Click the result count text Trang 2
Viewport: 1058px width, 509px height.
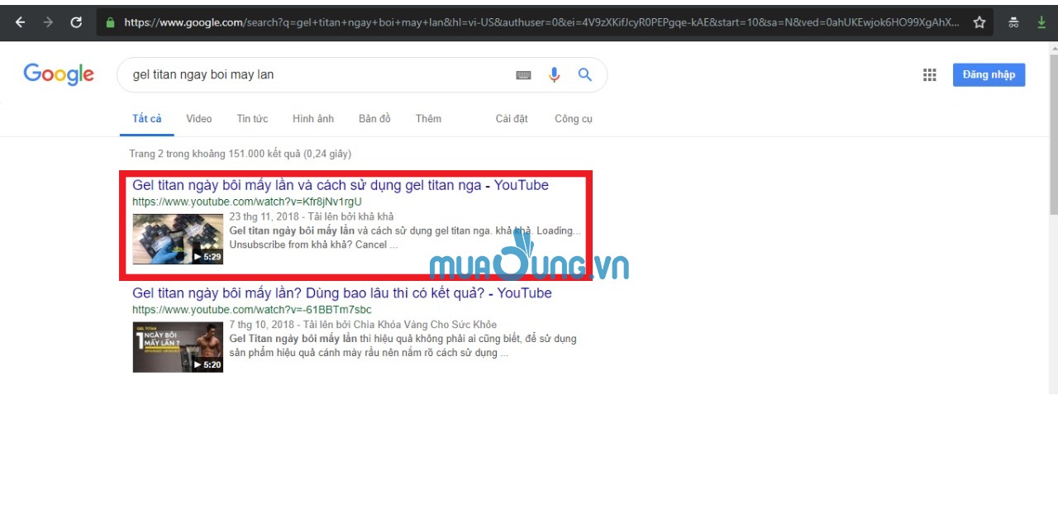pyautogui.click(x=241, y=154)
